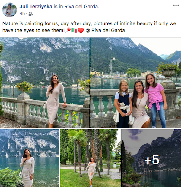Viewport: 181px width, 187px height.
Task: Show remaining photos via the +5 overlay
Action: tap(151, 158)
